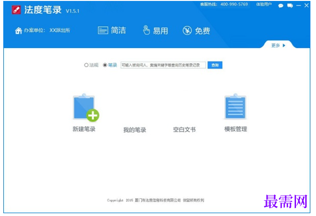Click the blue 查询 search button

215,65
